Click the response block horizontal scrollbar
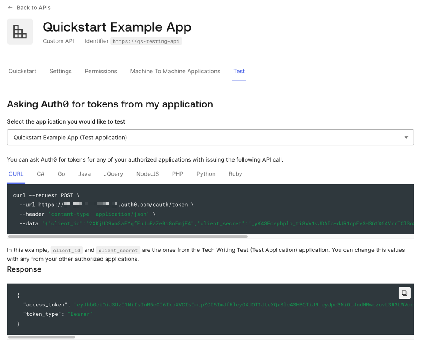 41,337
